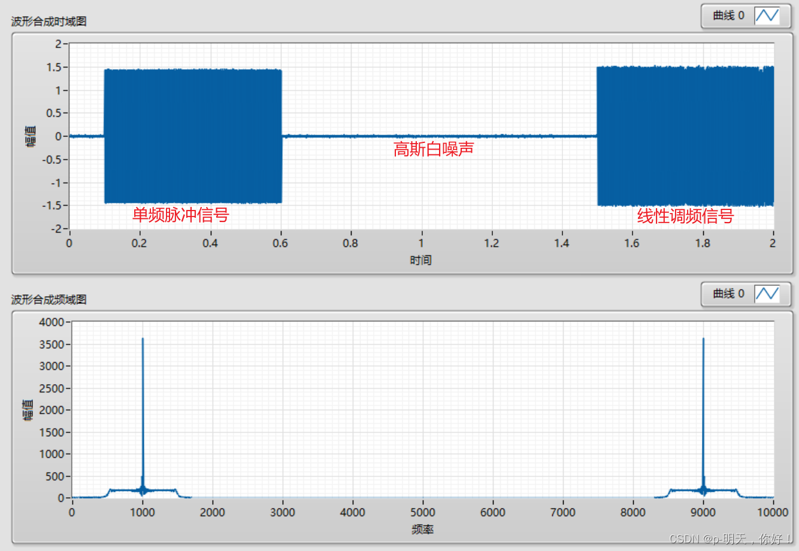
Task: Click the time axis tick 1.2
Action: 492,243
